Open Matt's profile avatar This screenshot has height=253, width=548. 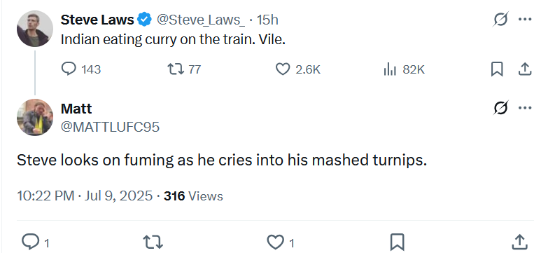(x=34, y=117)
